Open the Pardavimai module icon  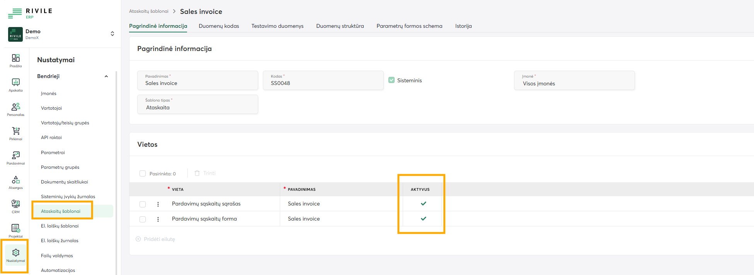15,158
